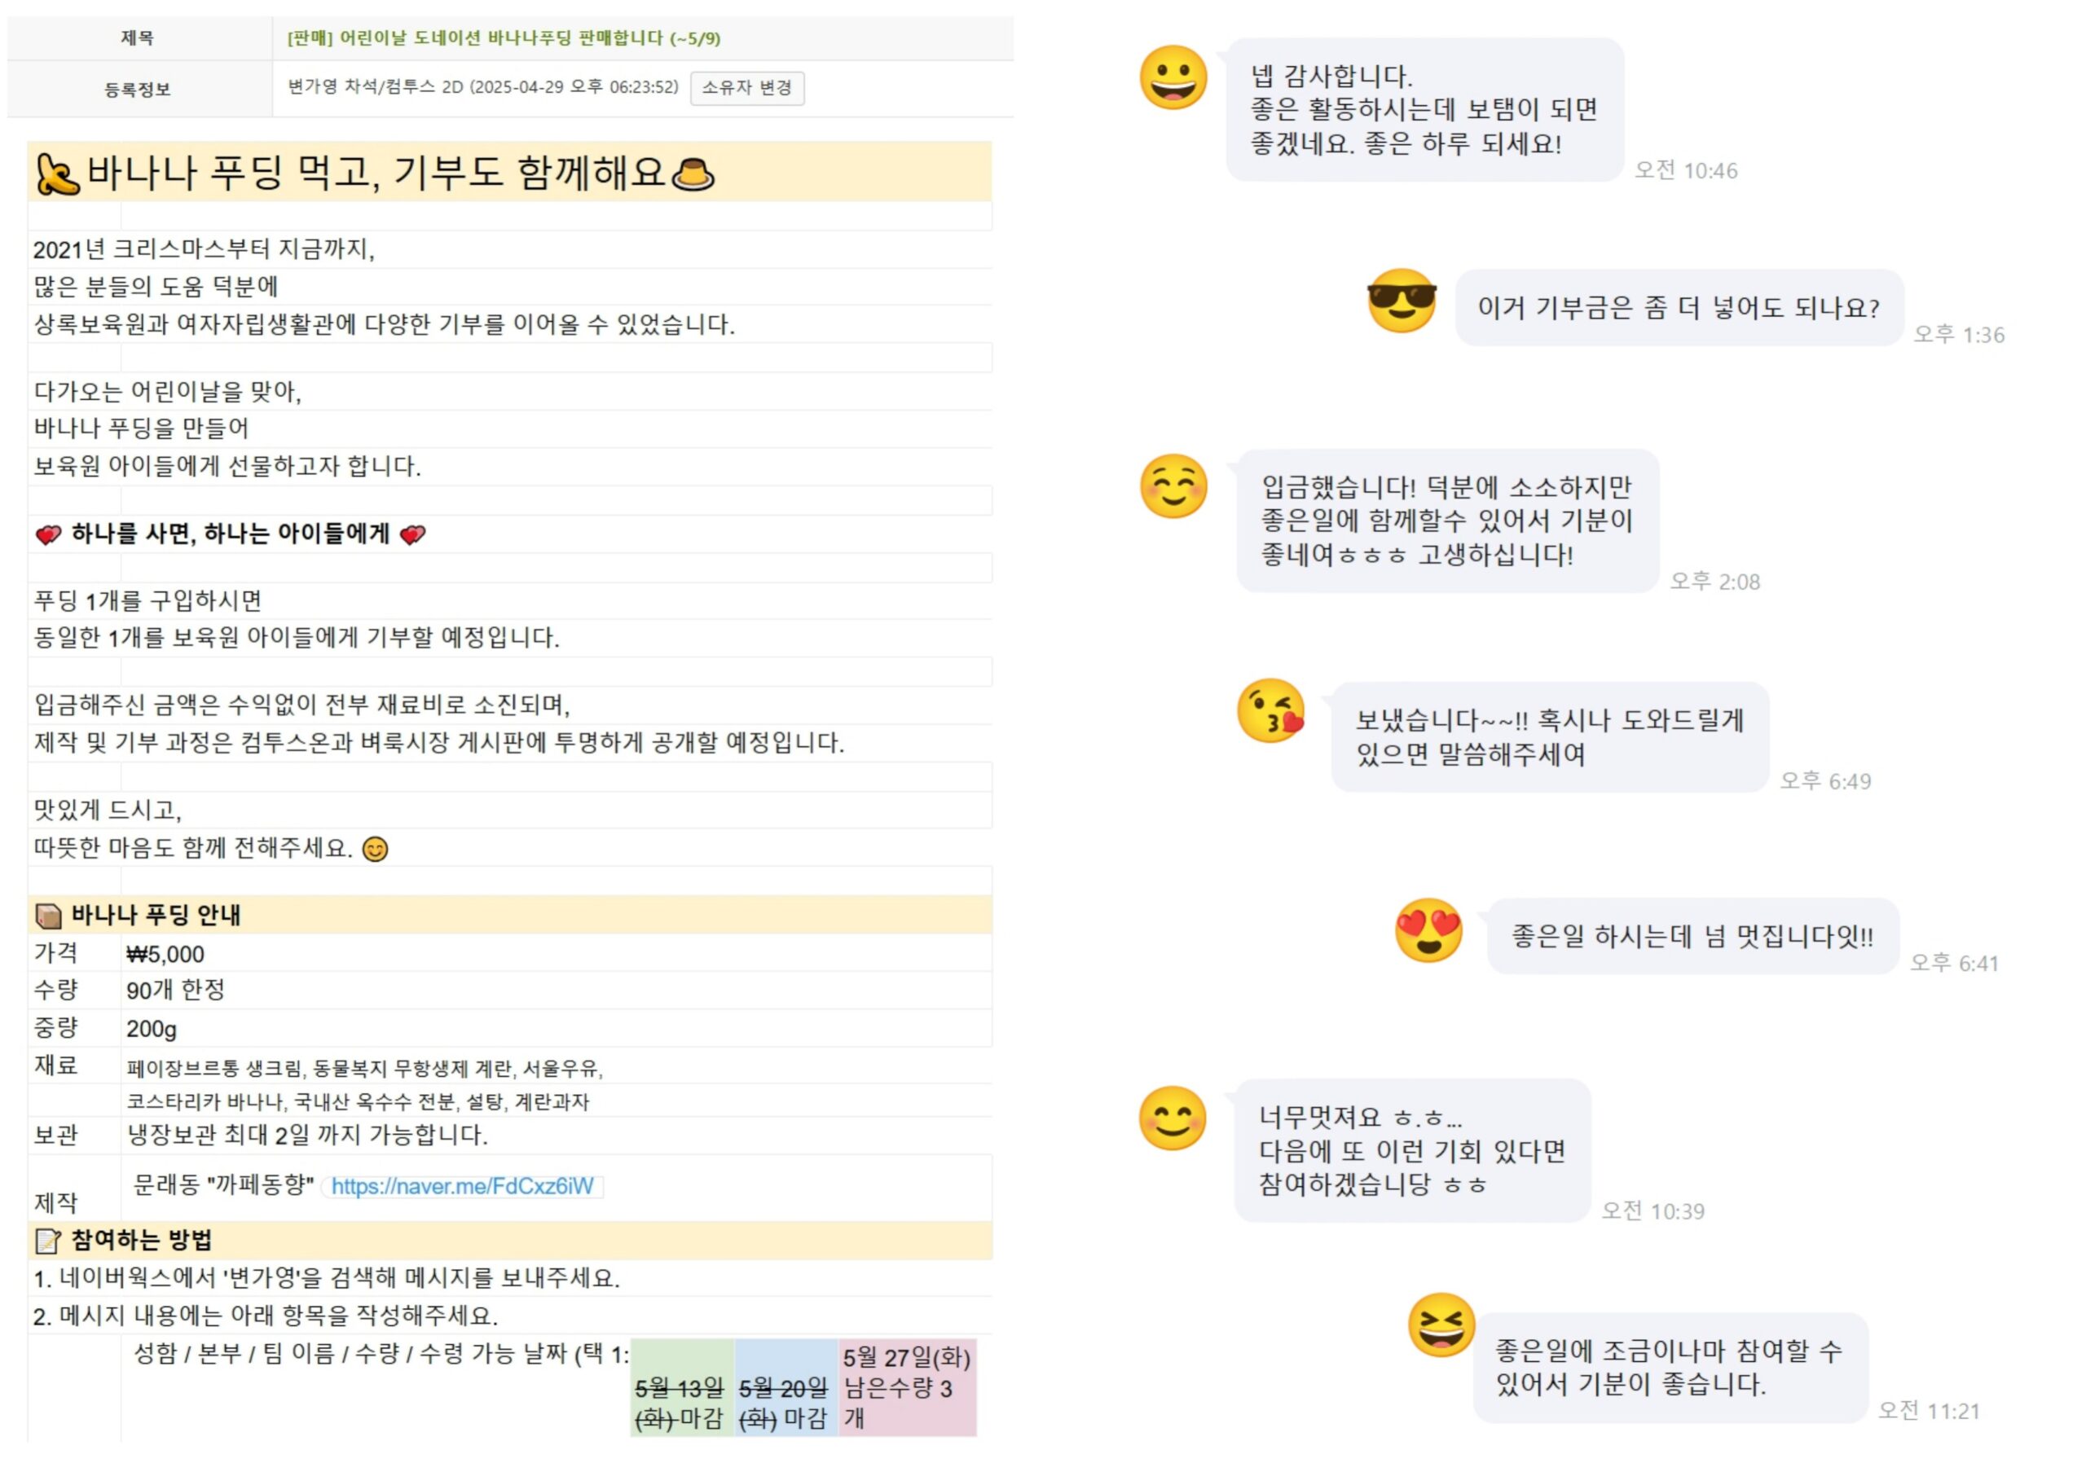Image resolution: width=2086 pixels, height=1463 pixels.
Task: Click the 소유자 변경 button
Action: pos(747,88)
